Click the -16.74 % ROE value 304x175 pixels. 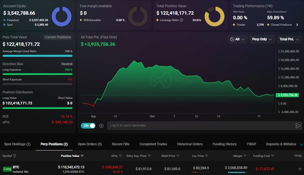66,116
